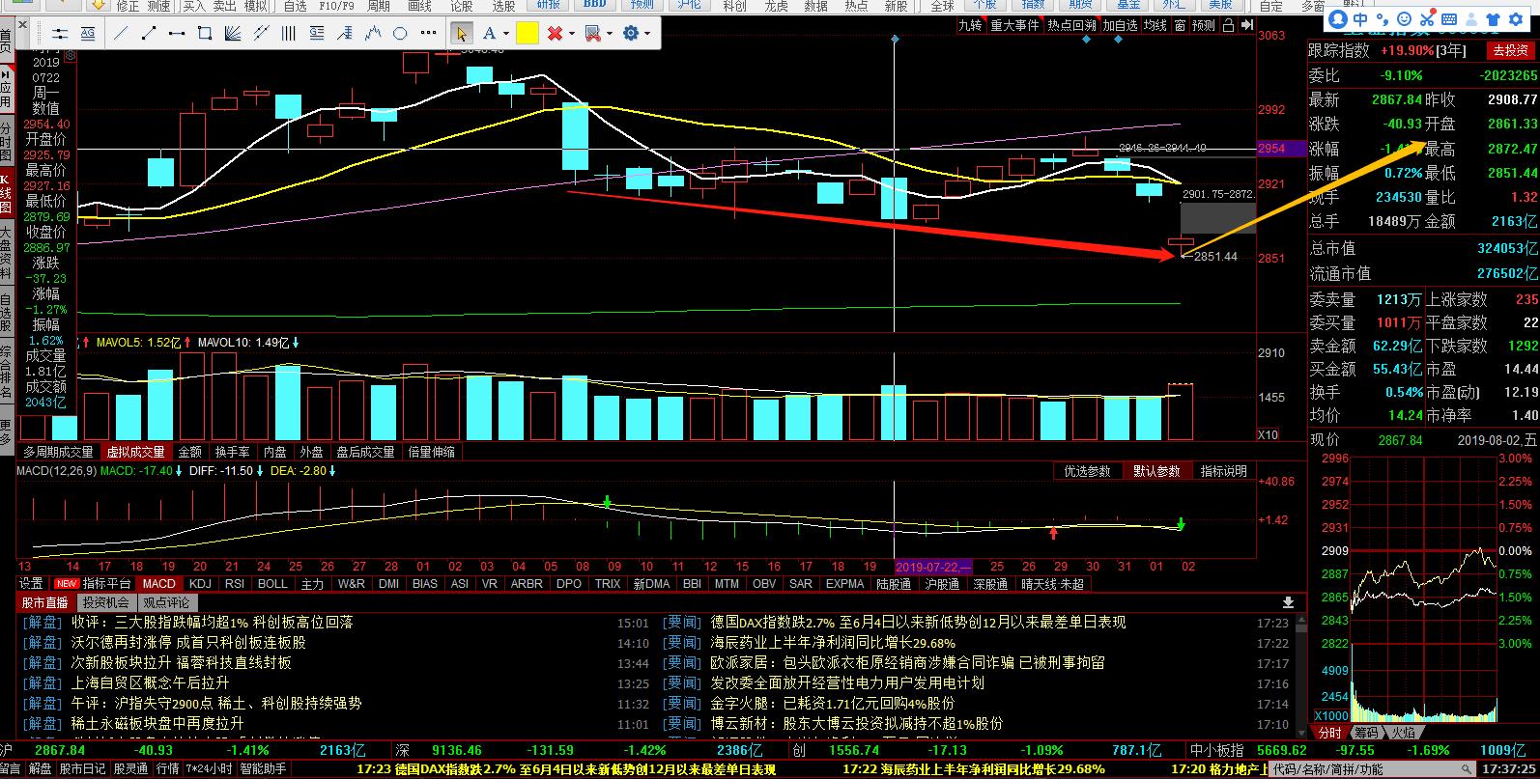
Task: Add to watchlist with 加自选
Action: [1121, 25]
